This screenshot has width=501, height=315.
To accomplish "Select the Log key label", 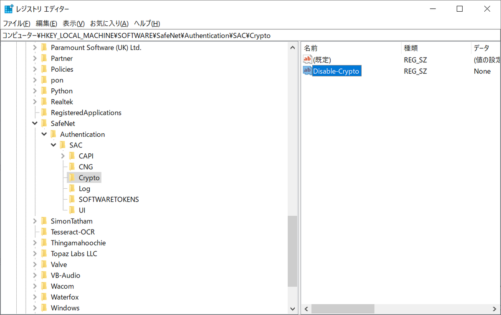I will (84, 188).
